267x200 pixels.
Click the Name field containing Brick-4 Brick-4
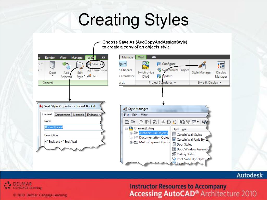[73, 127]
